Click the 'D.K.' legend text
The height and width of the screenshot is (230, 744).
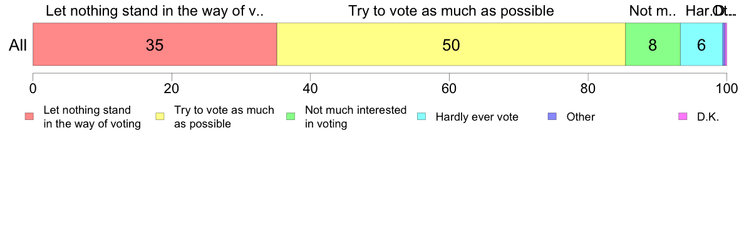coord(708,117)
